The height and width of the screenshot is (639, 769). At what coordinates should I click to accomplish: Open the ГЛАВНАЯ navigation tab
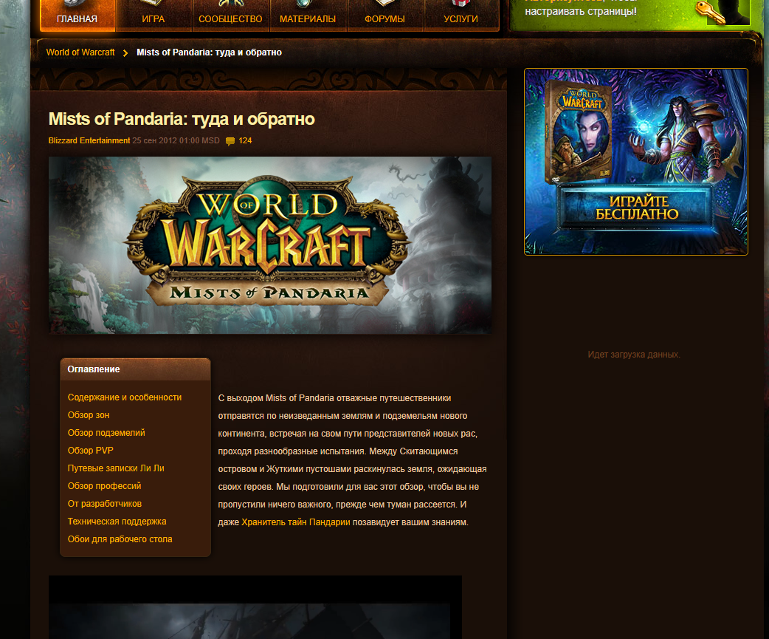[x=77, y=16]
